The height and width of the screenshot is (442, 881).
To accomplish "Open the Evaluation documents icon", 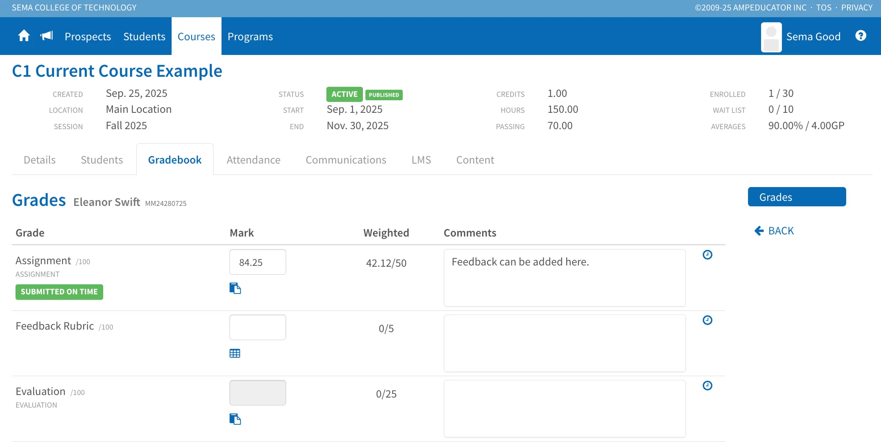I will [x=235, y=419].
